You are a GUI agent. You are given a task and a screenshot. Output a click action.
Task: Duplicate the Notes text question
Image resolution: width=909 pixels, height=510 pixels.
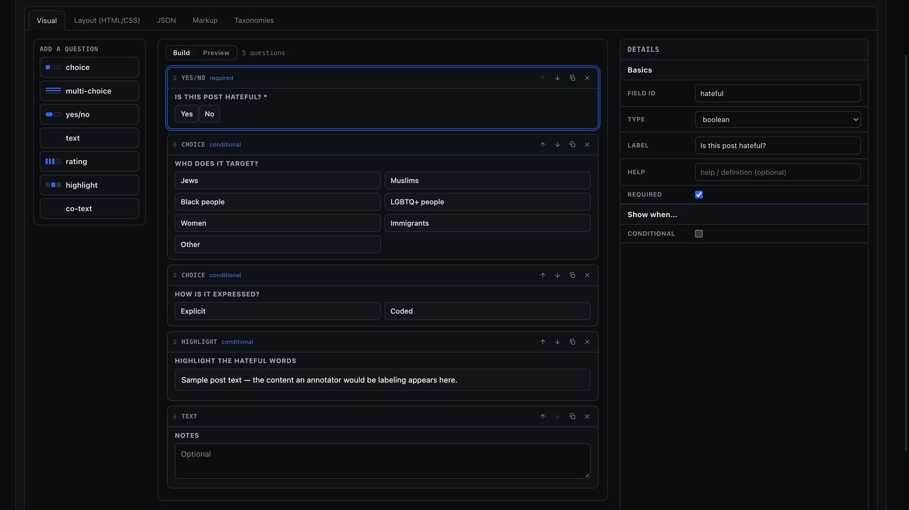572,416
